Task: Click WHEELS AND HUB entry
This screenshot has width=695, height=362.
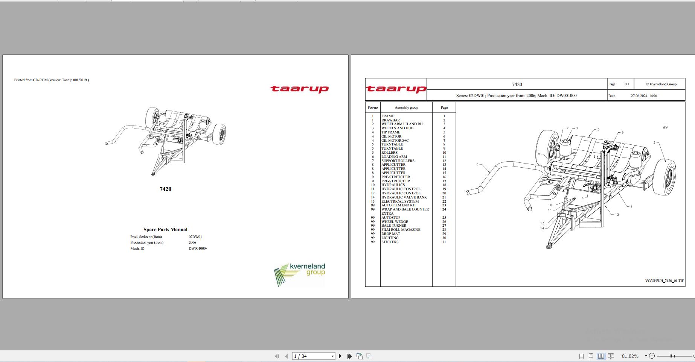Action: (397, 128)
